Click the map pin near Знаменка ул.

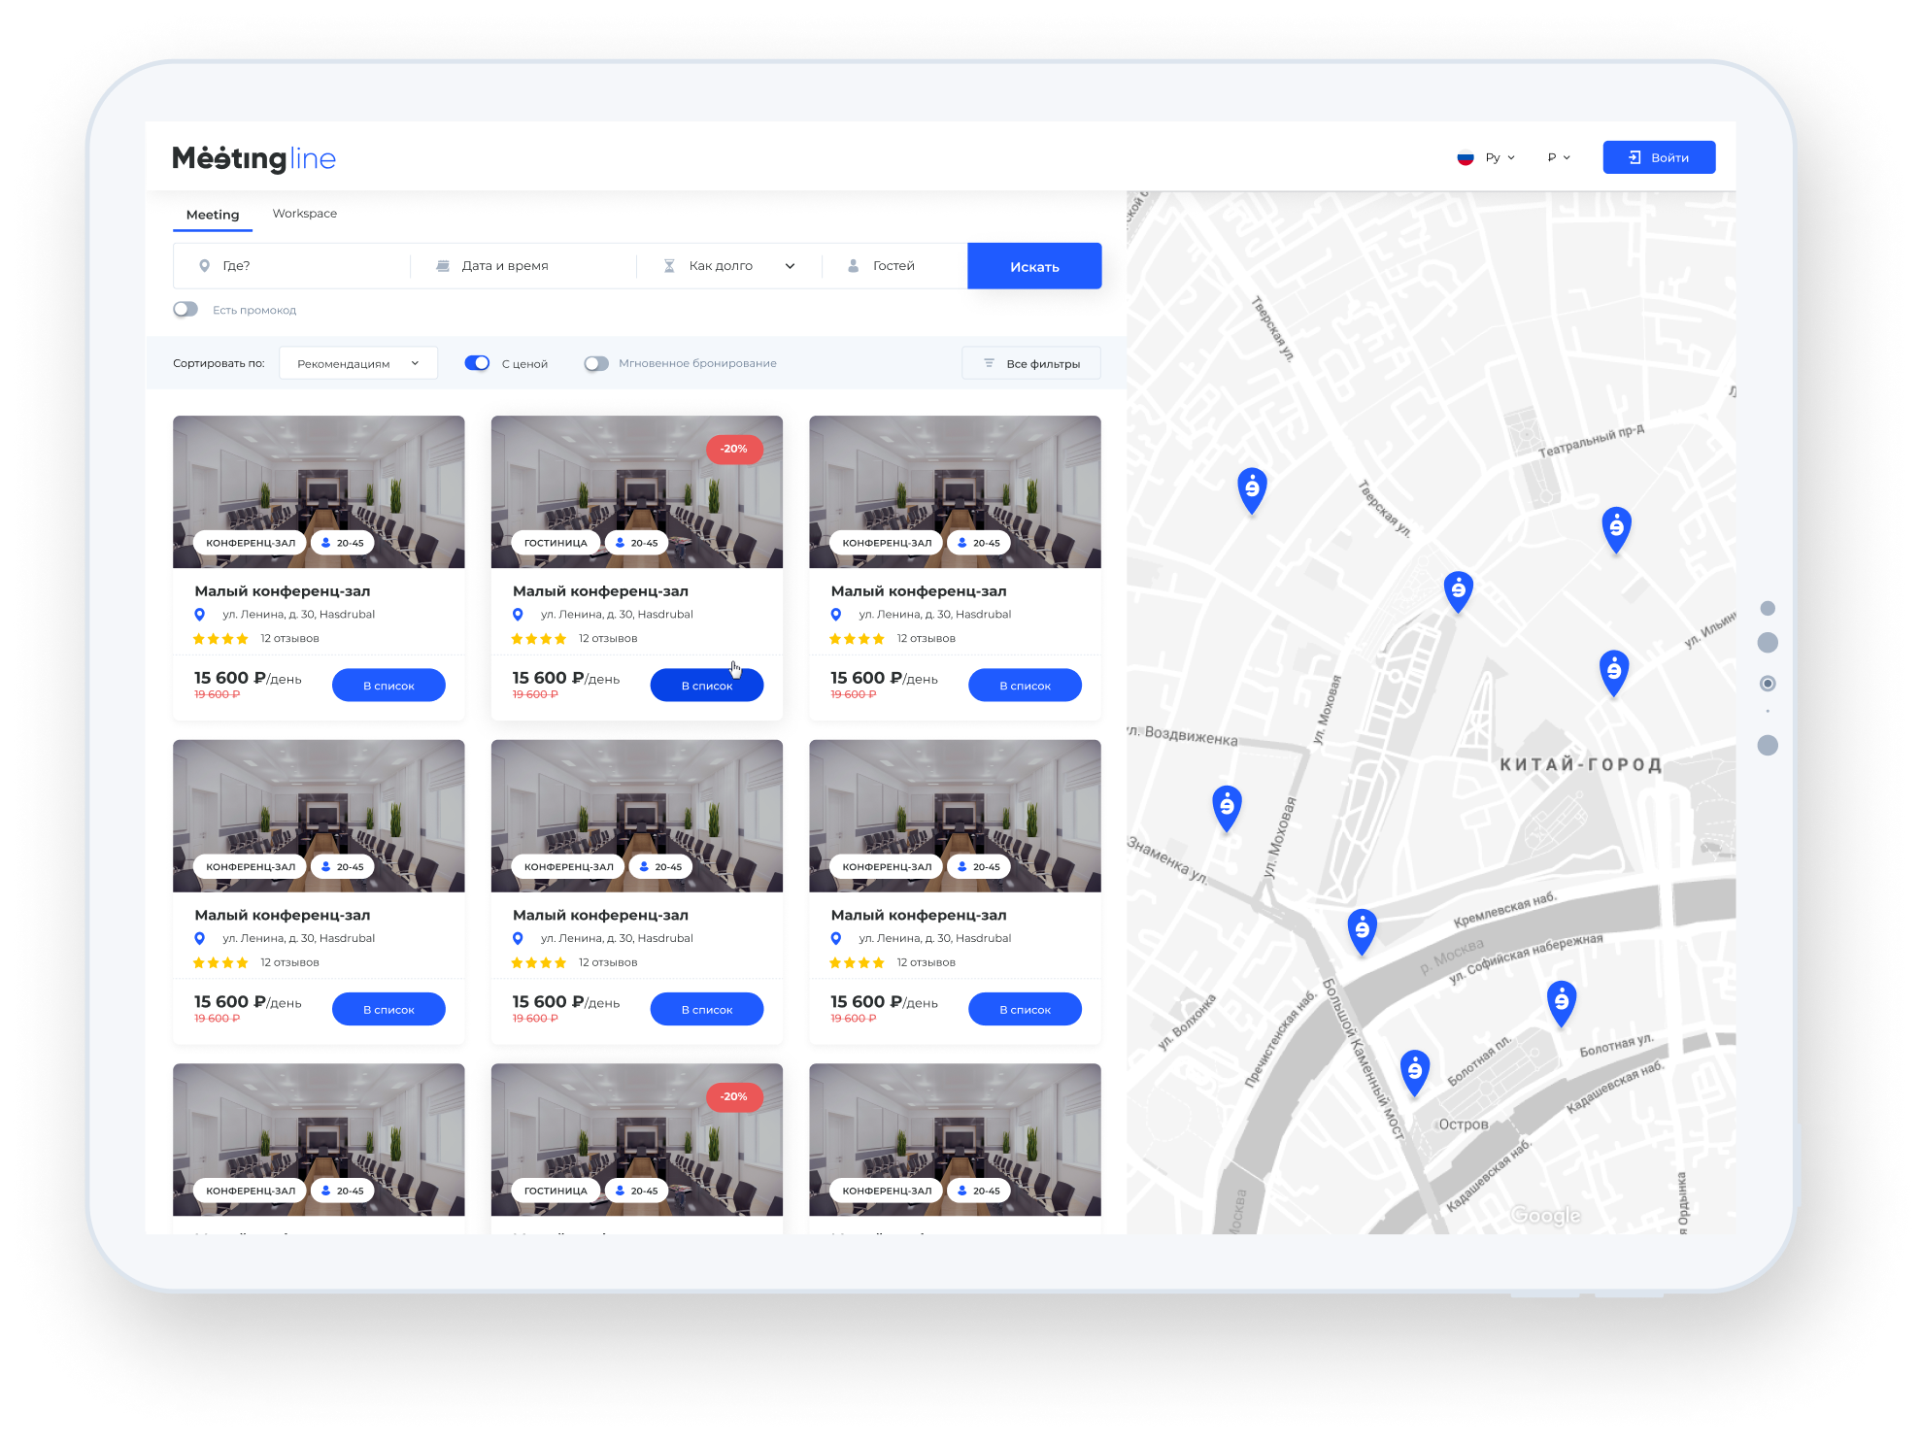point(1227,806)
